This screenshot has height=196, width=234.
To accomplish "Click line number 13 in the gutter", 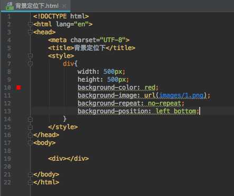I will pos(7,111).
